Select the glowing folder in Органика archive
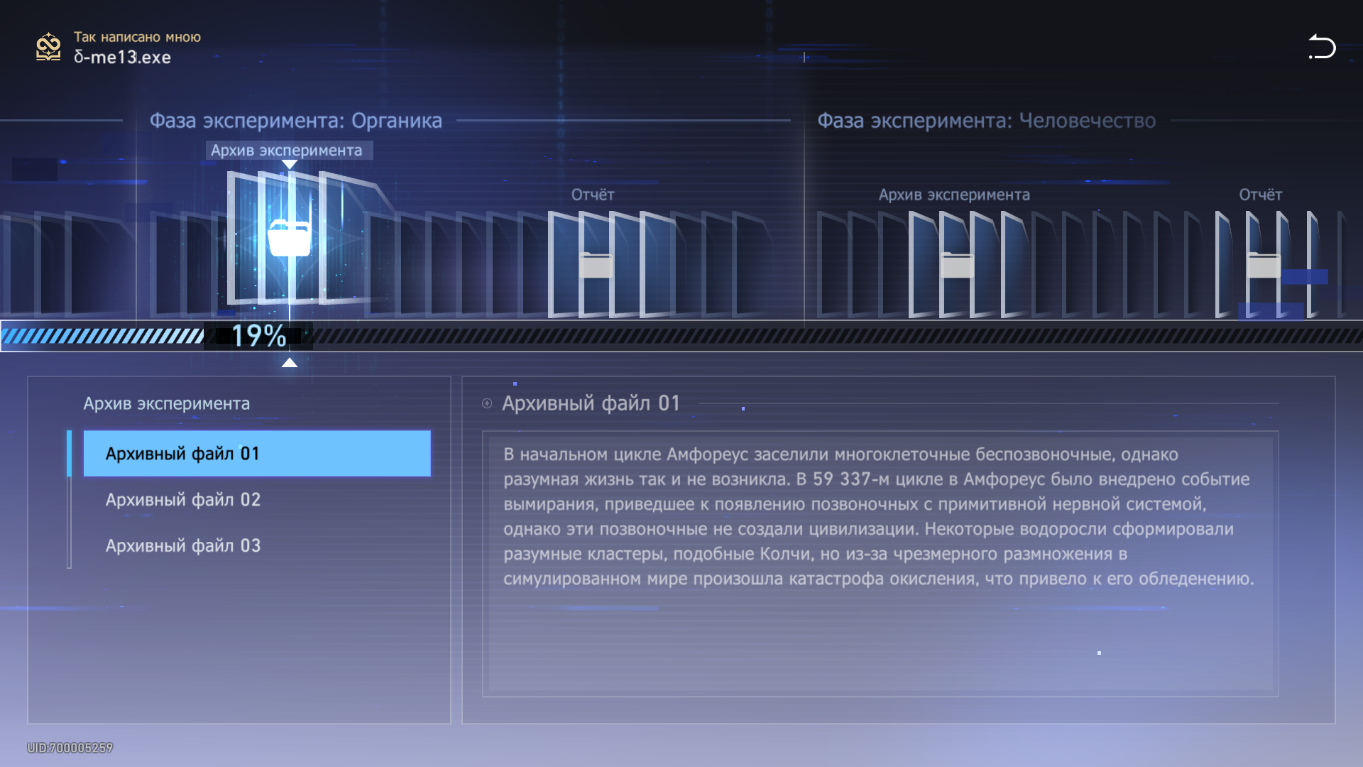 (289, 238)
